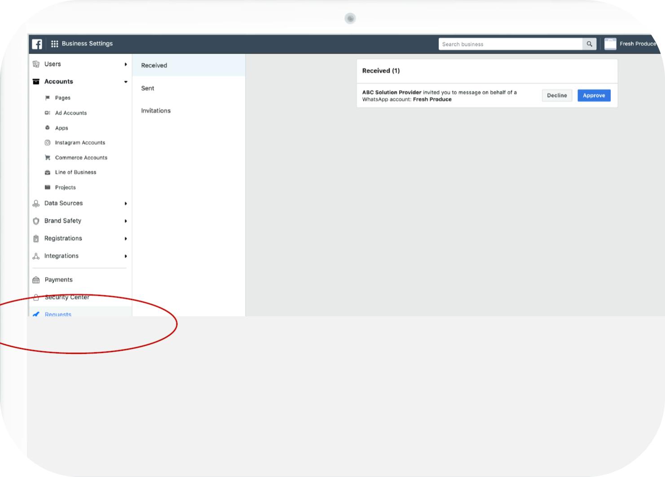The width and height of the screenshot is (665, 477).
Task: Click the Users sidebar icon
Action: pos(36,64)
